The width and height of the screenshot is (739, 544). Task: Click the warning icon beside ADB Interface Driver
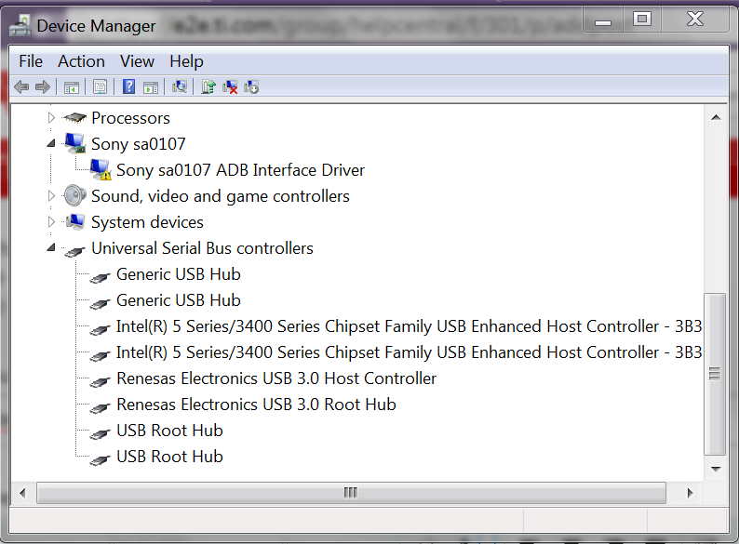101,170
